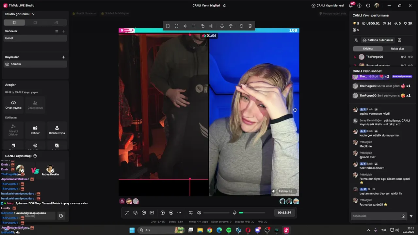Move the layer up with the layer-up icon
This screenshot has width=418, height=235.
[x=222, y=26]
